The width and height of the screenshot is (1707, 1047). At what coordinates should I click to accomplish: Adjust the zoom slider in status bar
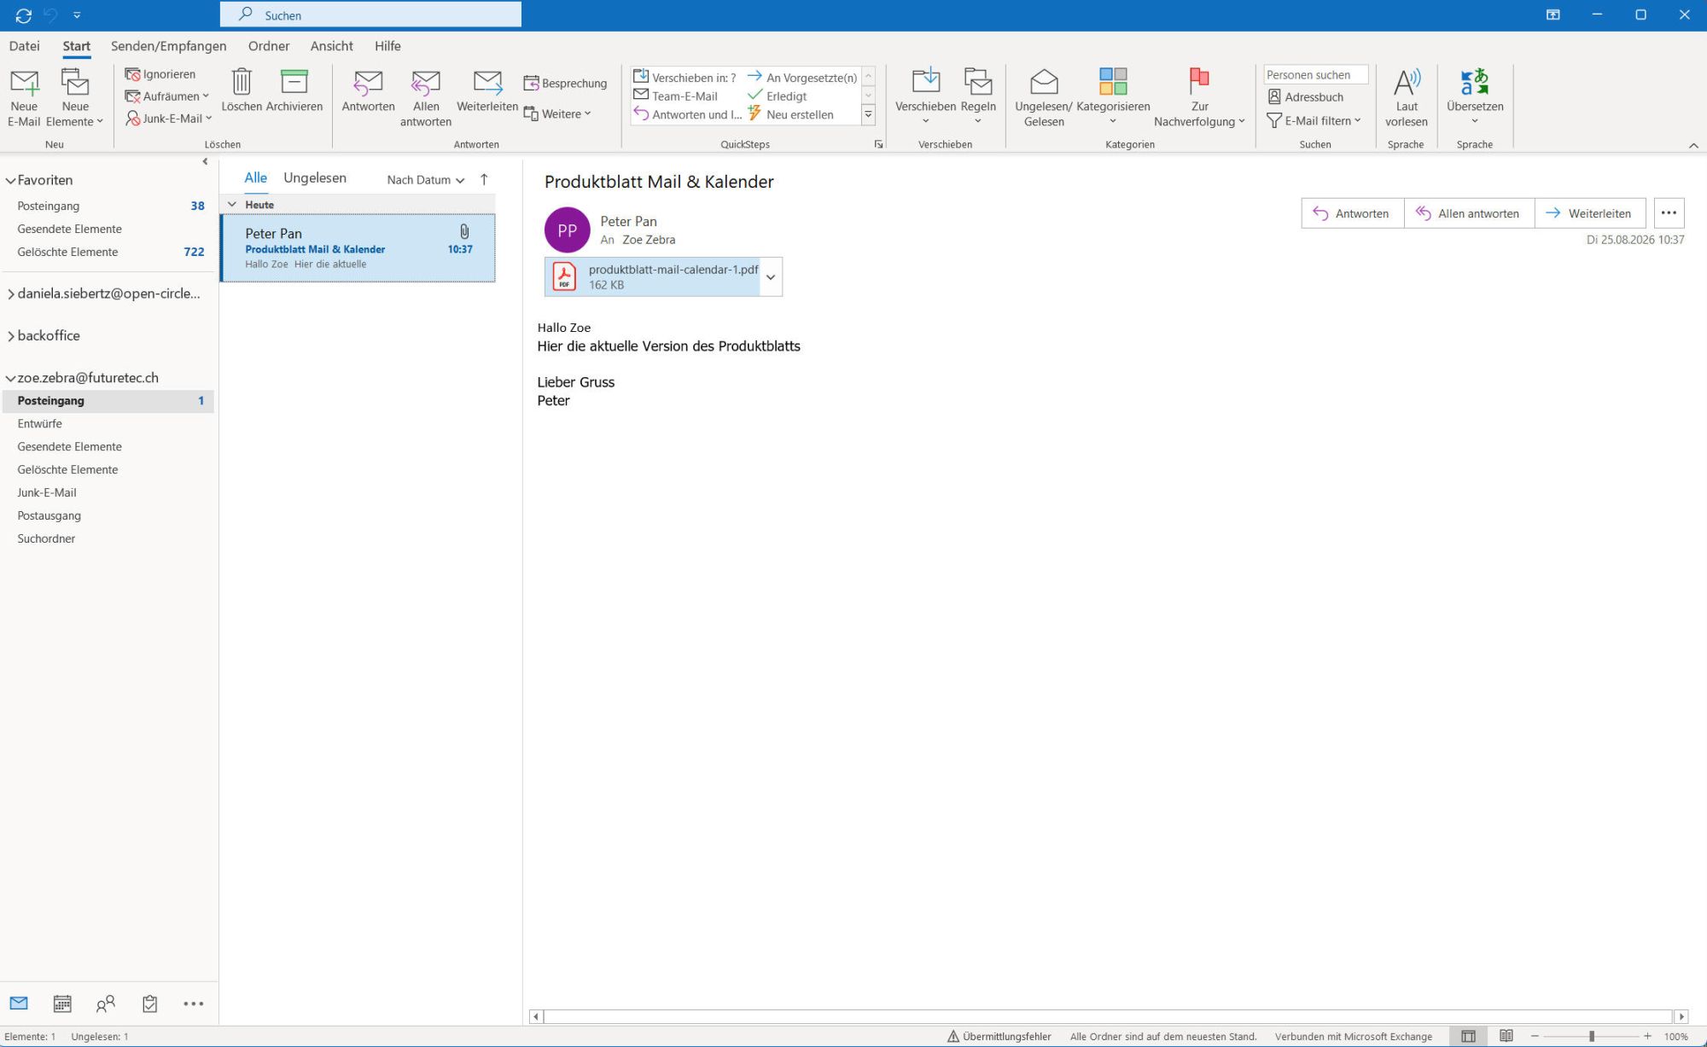click(x=1591, y=1036)
